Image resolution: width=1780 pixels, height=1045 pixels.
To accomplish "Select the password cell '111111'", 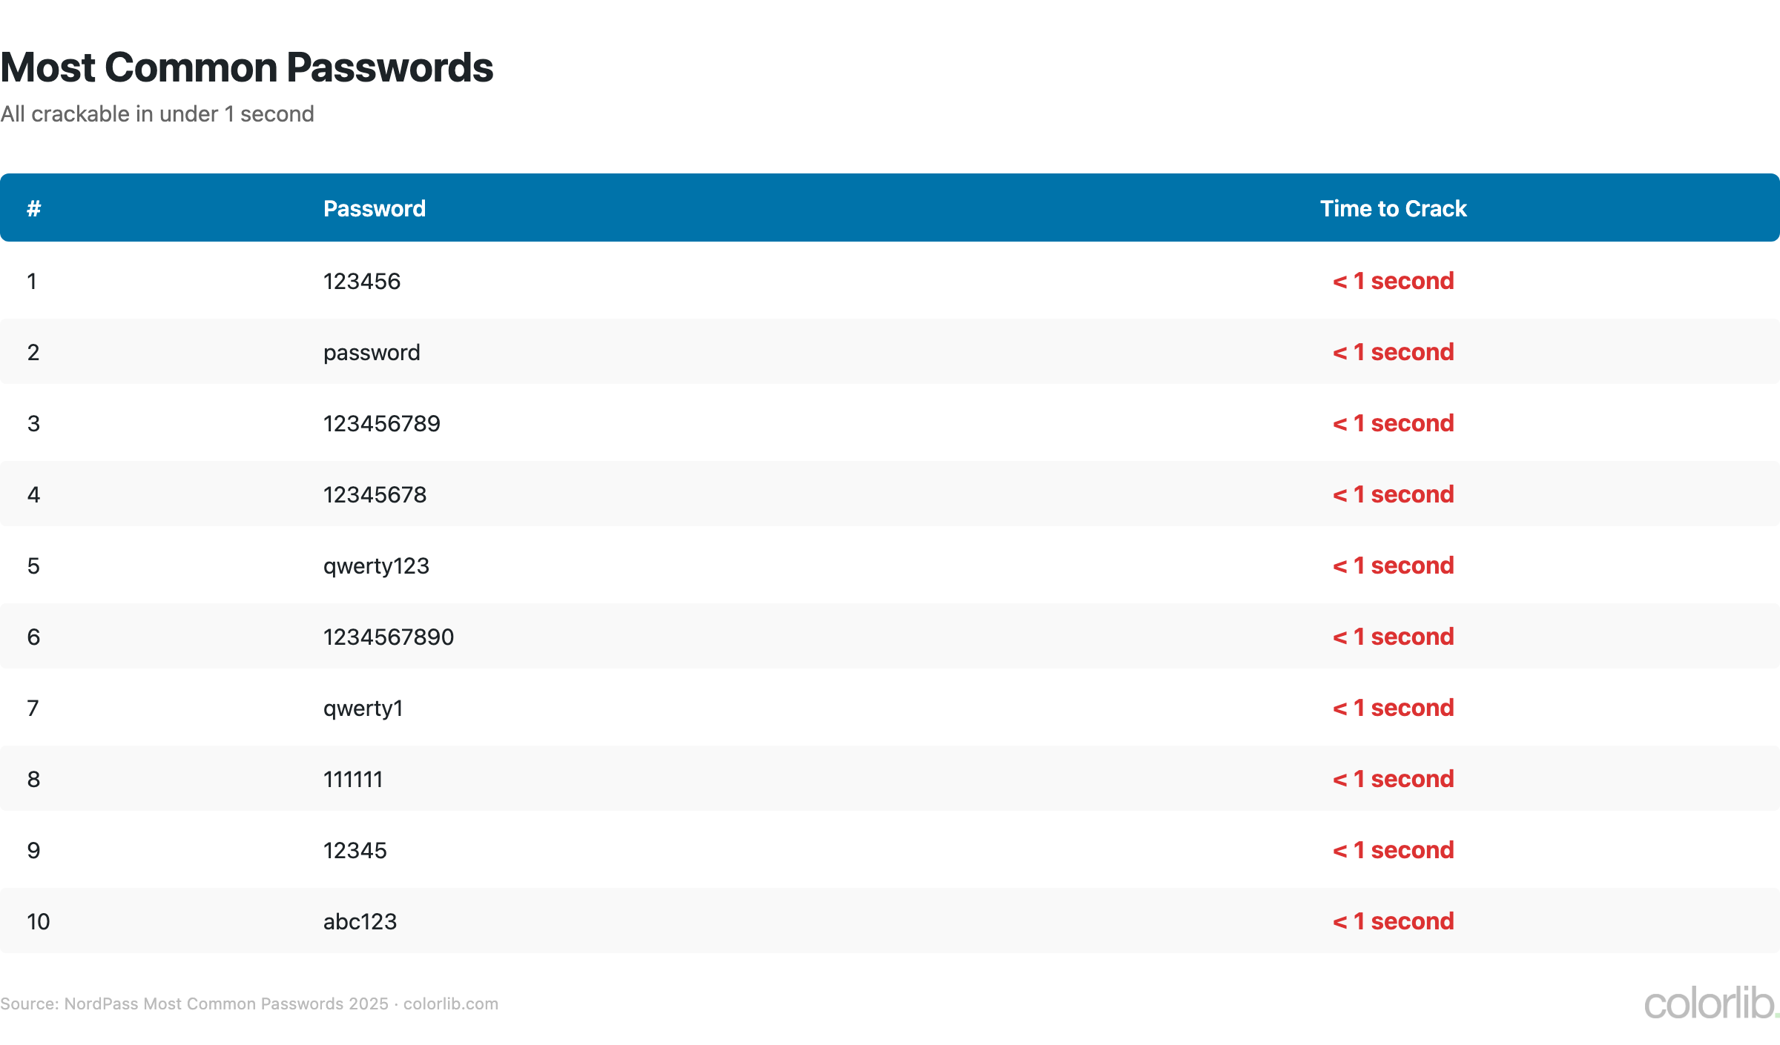I will point(353,780).
